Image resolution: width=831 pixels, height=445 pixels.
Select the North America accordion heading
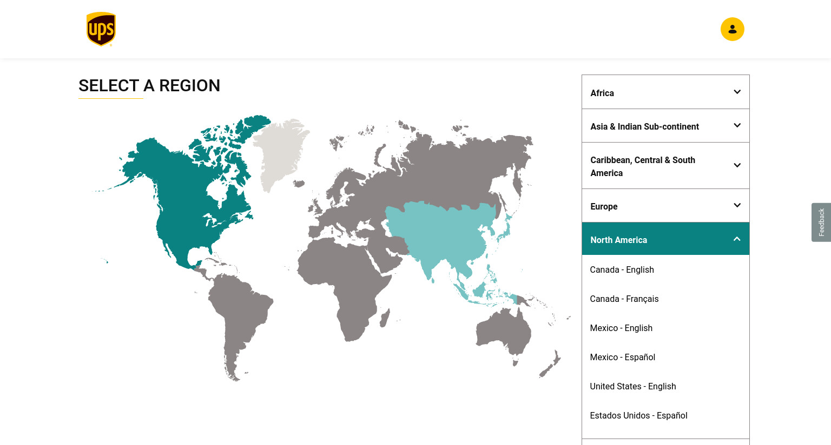[665, 239]
